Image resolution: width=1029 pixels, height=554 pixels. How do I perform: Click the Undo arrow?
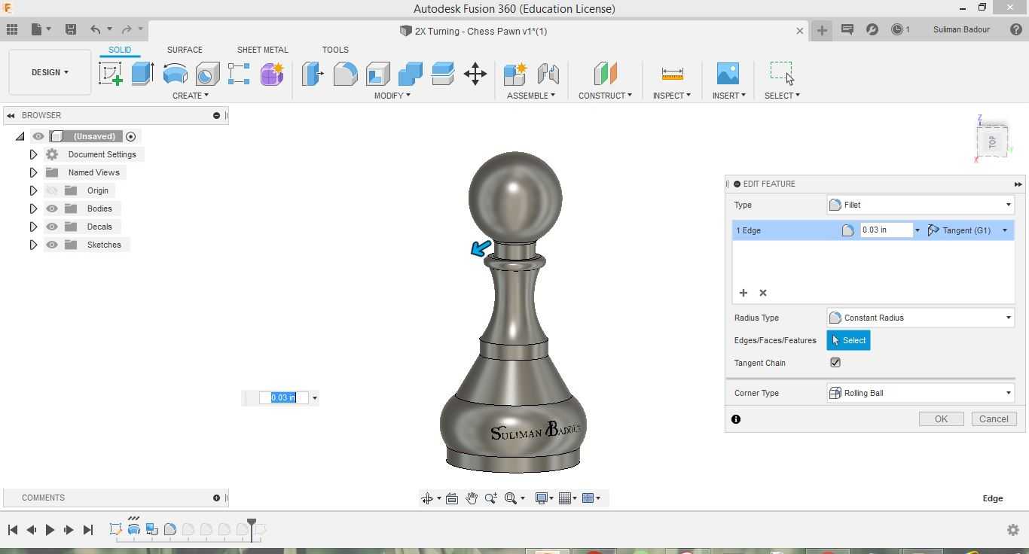(x=96, y=29)
